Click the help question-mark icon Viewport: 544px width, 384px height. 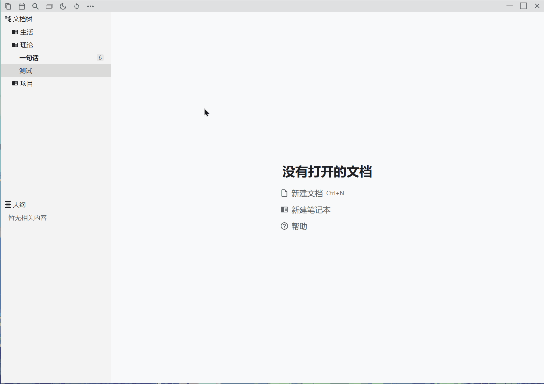click(x=284, y=226)
